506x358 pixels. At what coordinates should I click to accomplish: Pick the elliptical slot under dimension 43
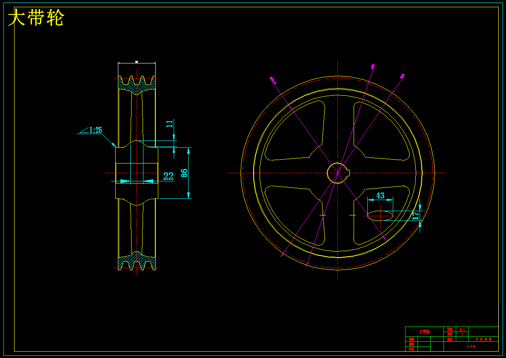[x=380, y=216]
